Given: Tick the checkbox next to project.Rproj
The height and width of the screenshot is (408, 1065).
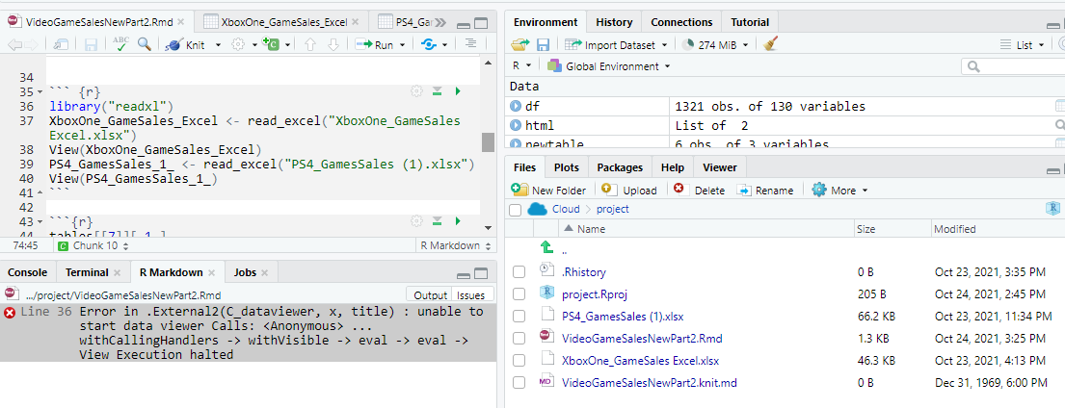Looking at the screenshot, I should tap(519, 293).
